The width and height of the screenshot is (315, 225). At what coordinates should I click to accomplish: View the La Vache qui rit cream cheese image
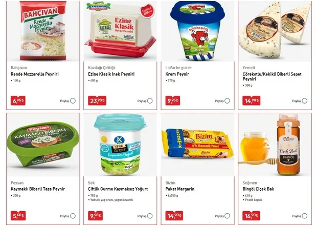[x=198, y=31]
